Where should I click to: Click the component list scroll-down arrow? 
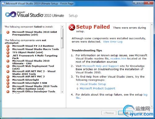(62, 92)
